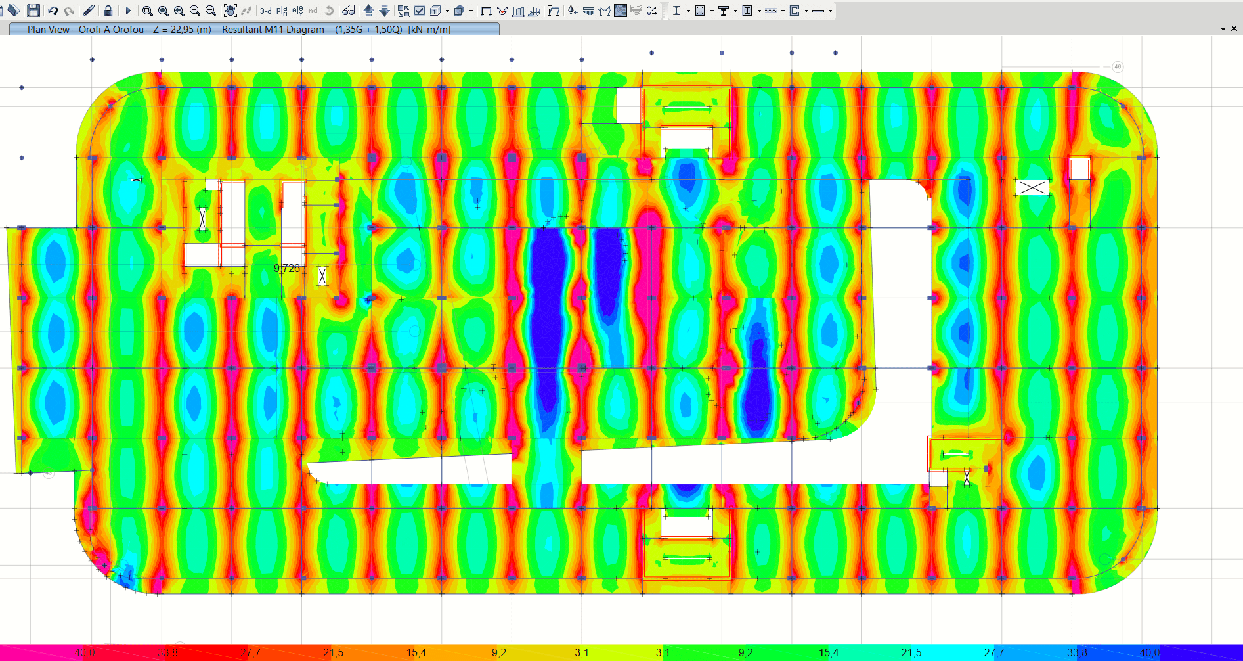Click the I-section steel design icon
The width and height of the screenshot is (1243, 661).
point(676,11)
